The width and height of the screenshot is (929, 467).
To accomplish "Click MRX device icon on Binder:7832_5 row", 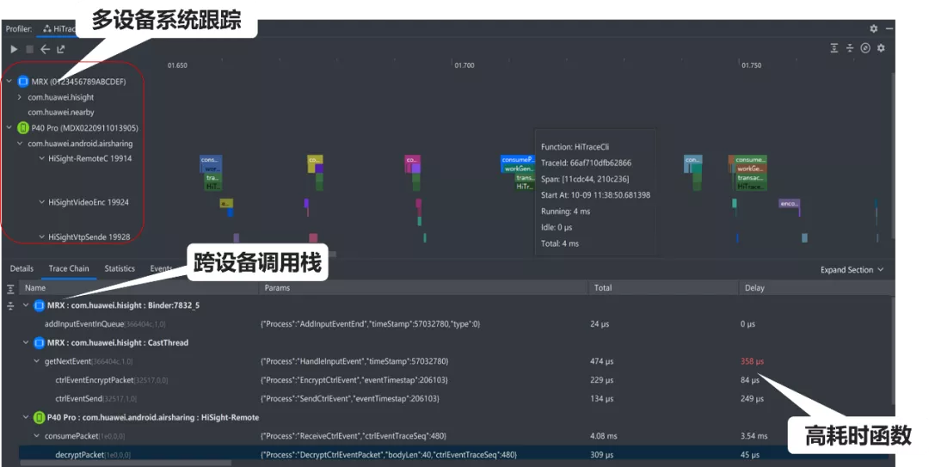I will [x=39, y=305].
